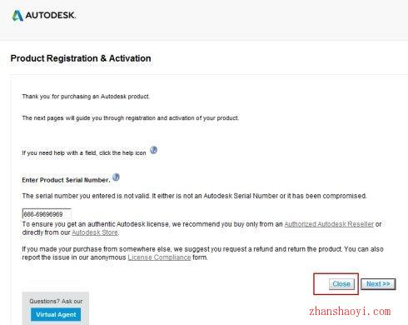The height and width of the screenshot is (325, 408).
Task: Launch the Virtual Agent button
Action: point(56,314)
